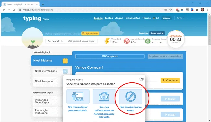Click the Seja Premium button
This screenshot has width=211, height=122.
[90, 33]
